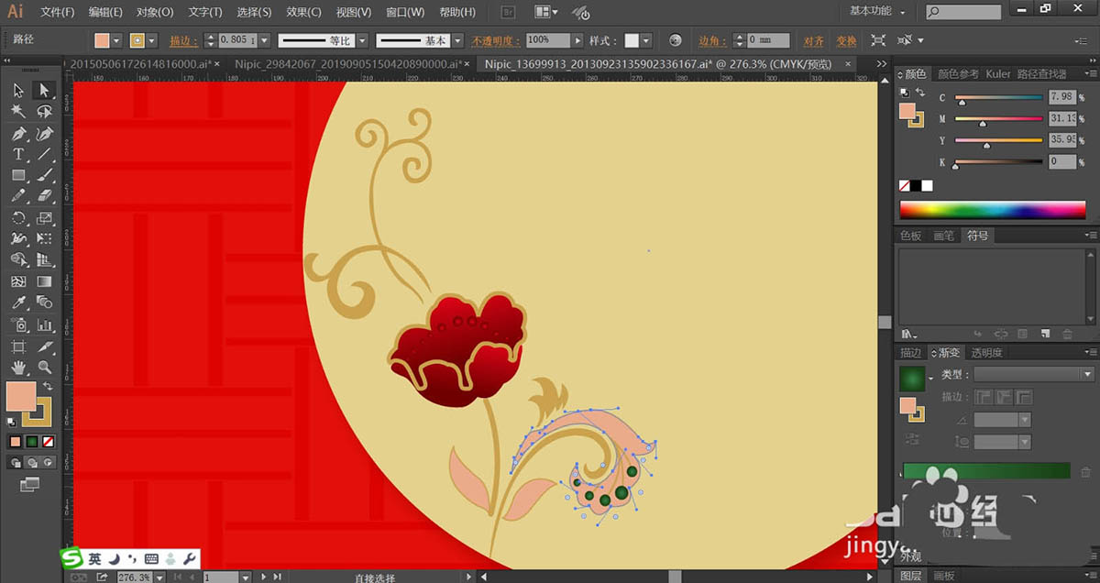This screenshot has height=583, width=1100.
Task: Click the zoom level 276.3% field
Action: [x=133, y=577]
